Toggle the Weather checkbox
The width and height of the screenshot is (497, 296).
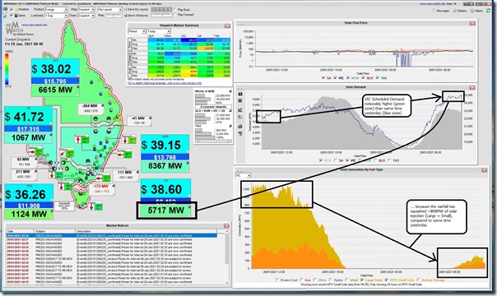tap(12, 9)
